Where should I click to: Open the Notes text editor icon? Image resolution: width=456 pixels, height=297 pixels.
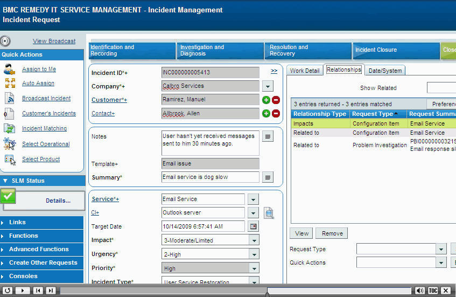[x=268, y=136]
